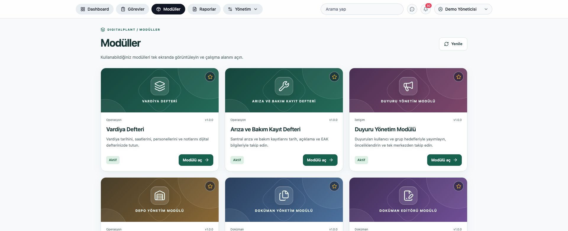Open the Dashboard tab
The image size is (568, 231).
click(x=95, y=9)
